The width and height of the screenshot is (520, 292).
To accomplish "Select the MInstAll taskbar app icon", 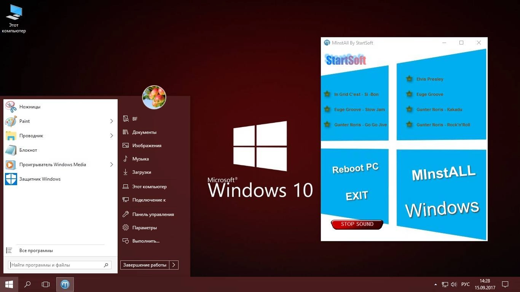I will (65, 284).
